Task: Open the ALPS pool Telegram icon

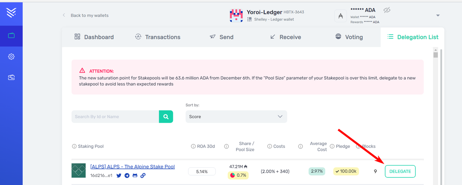Action: pos(127,176)
